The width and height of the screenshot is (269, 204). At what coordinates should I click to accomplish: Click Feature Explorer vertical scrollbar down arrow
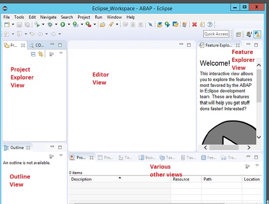259,137
